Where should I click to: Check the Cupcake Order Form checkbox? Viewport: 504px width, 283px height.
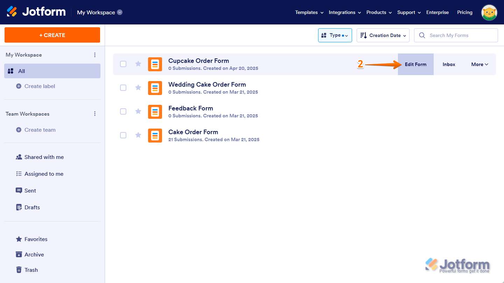click(123, 64)
